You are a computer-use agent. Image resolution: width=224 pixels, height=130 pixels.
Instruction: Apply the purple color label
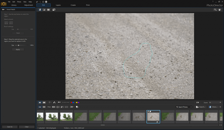78,103
